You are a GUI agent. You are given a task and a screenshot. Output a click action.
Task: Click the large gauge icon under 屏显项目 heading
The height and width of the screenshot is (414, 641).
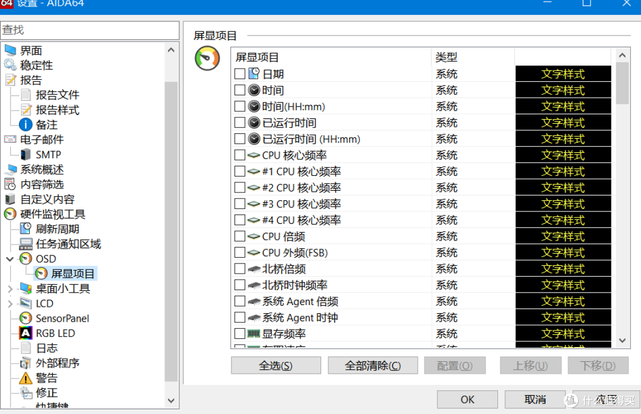tap(207, 58)
